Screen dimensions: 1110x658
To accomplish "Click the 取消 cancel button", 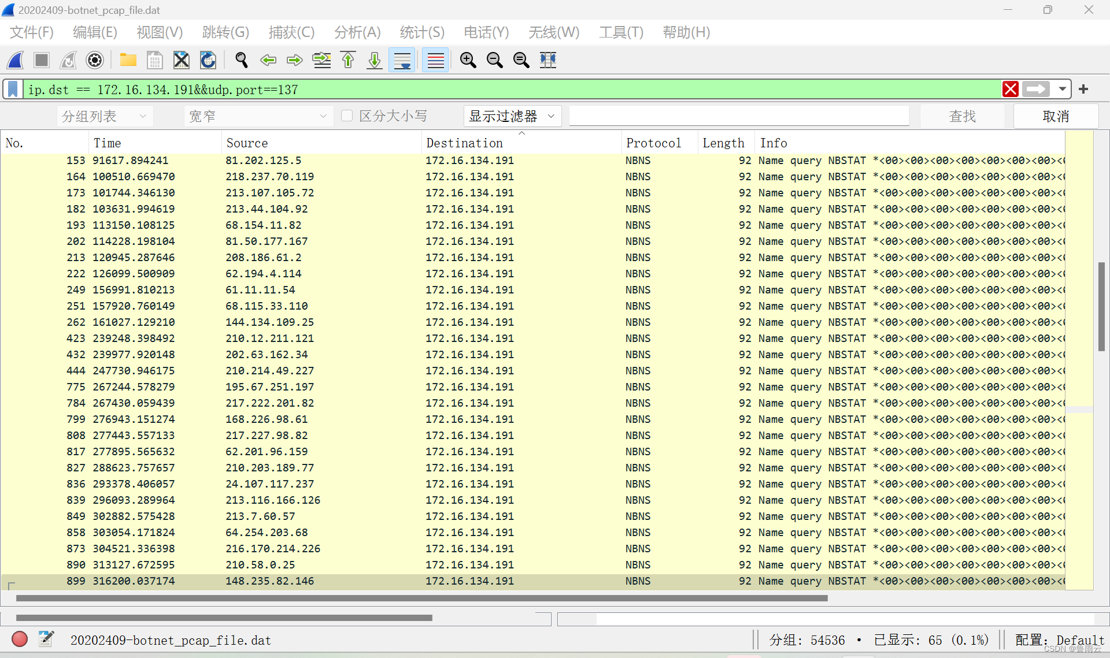I will [1056, 116].
